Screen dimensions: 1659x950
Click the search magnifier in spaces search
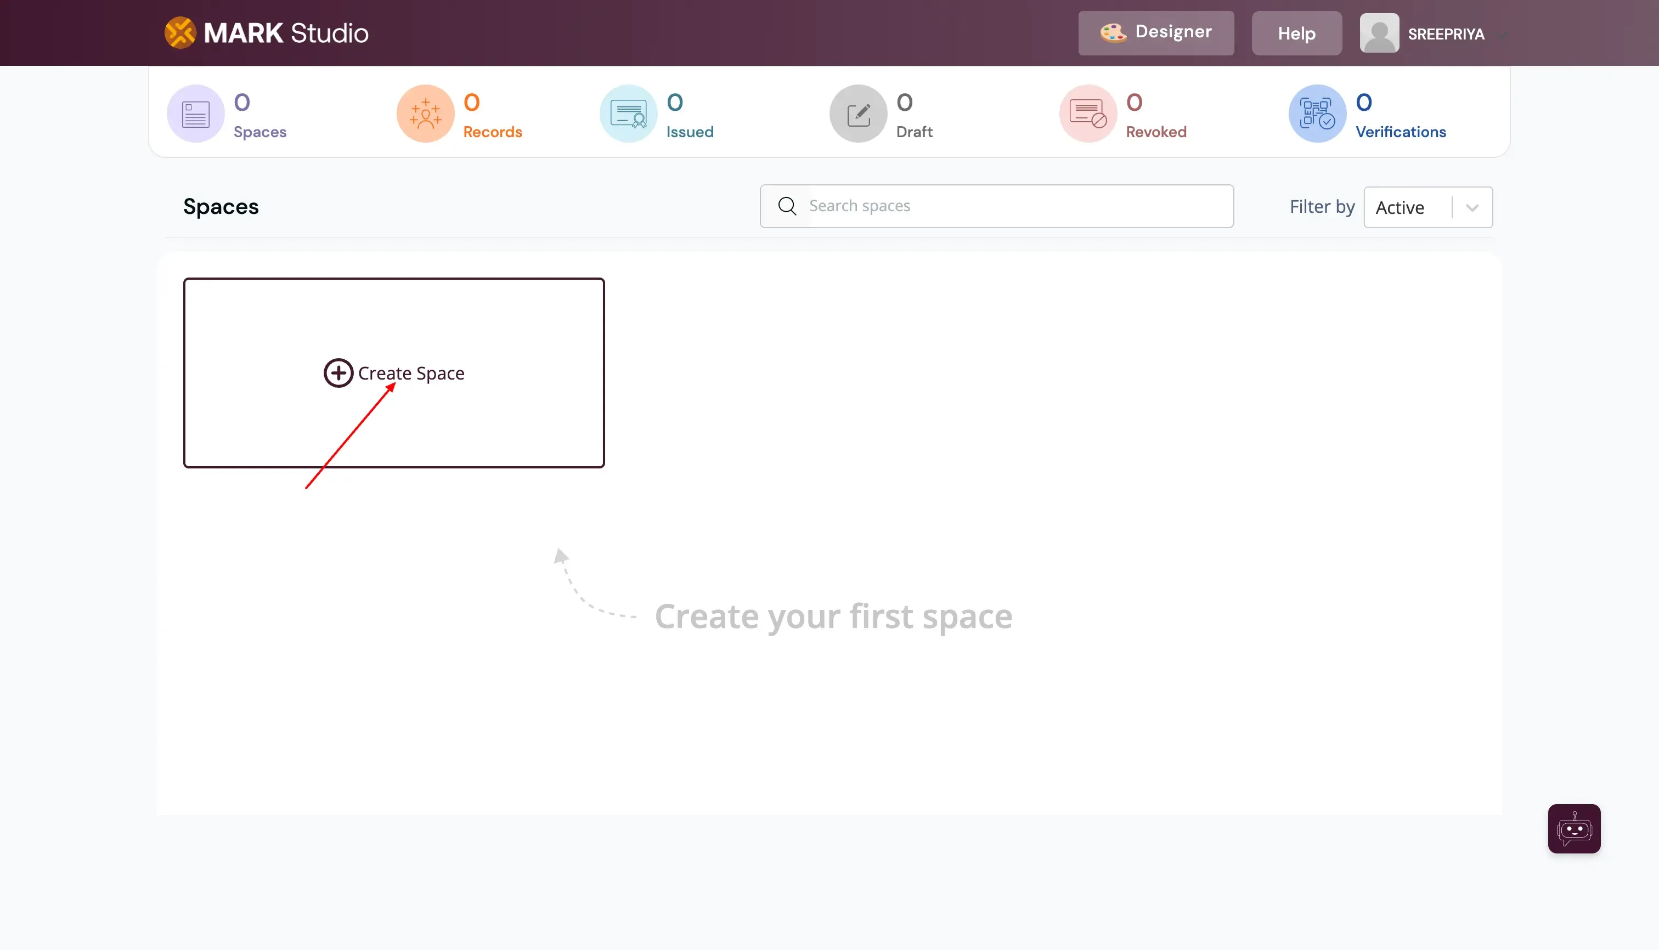pyautogui.click(x=787, y=206)
